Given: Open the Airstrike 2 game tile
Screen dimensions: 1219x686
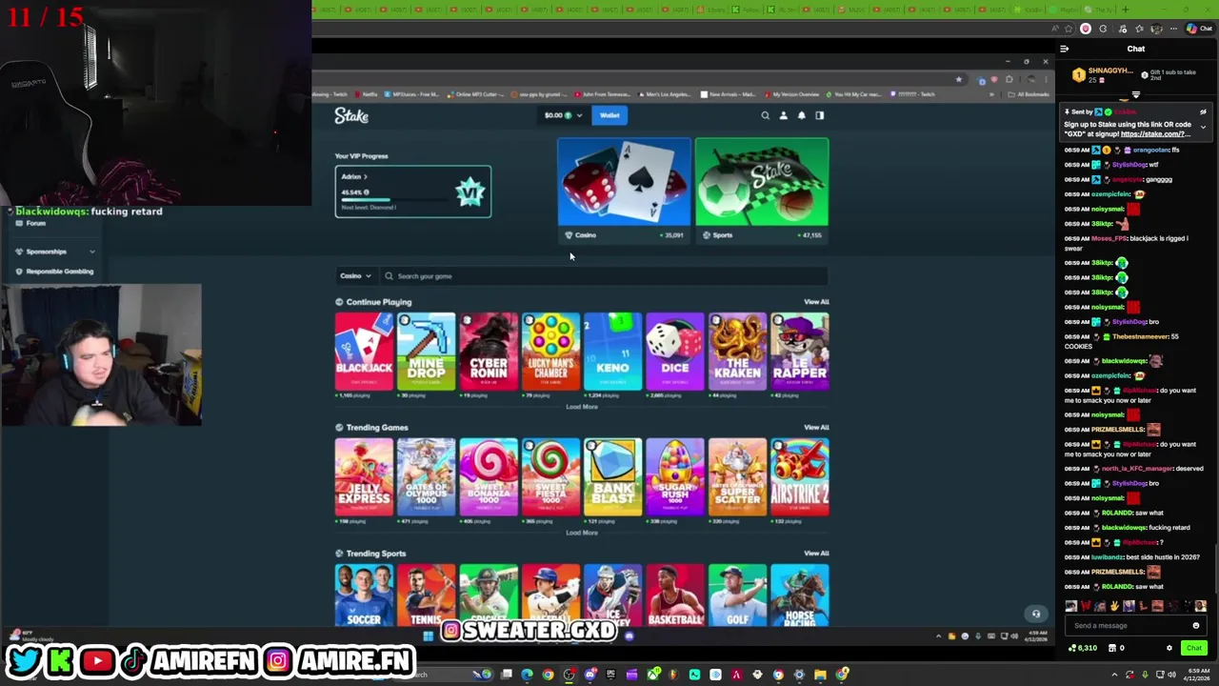Looking at the screenshot, I should point(800,477).
